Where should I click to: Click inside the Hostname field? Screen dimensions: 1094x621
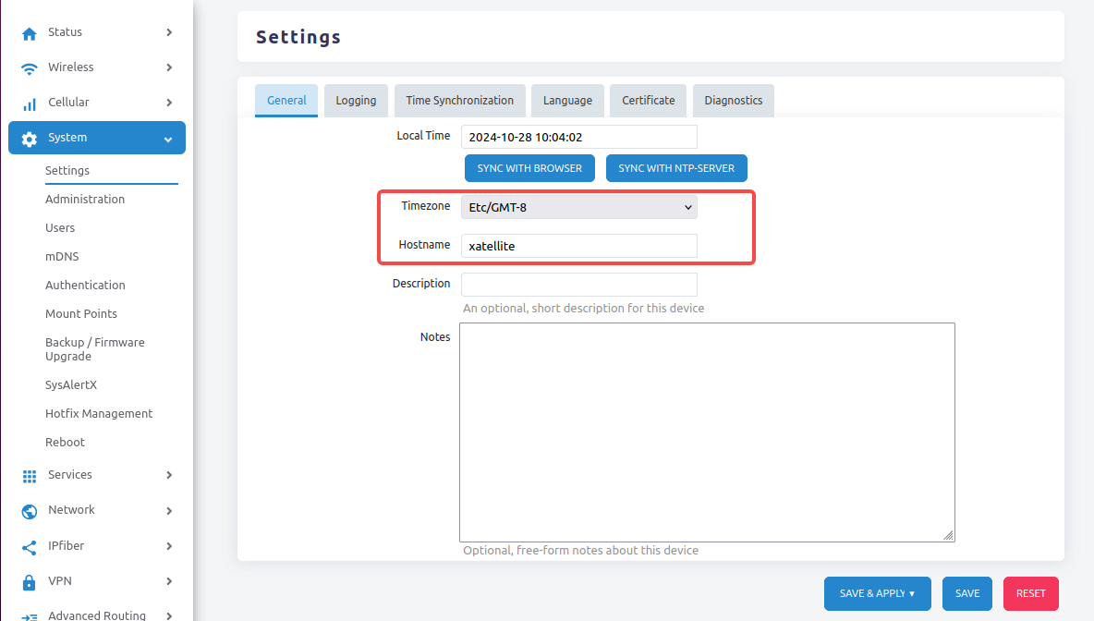coord(578,245)
